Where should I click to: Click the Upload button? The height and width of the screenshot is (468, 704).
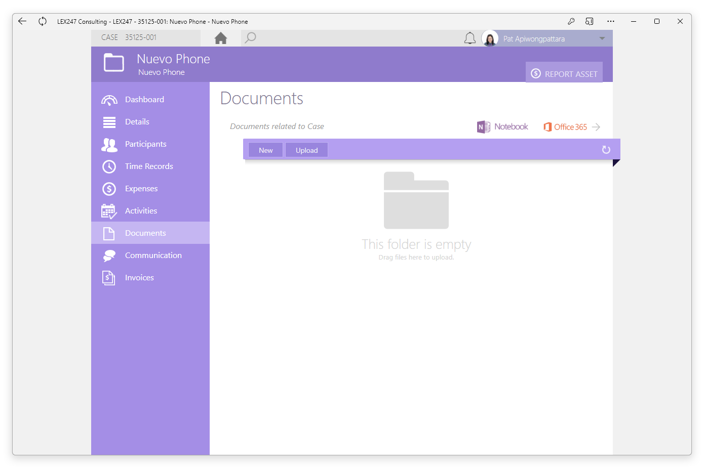pyautogui.click(x=306, y=150)
